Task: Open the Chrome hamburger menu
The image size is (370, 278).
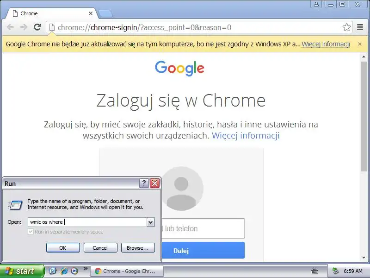Action: click(360, 27)
